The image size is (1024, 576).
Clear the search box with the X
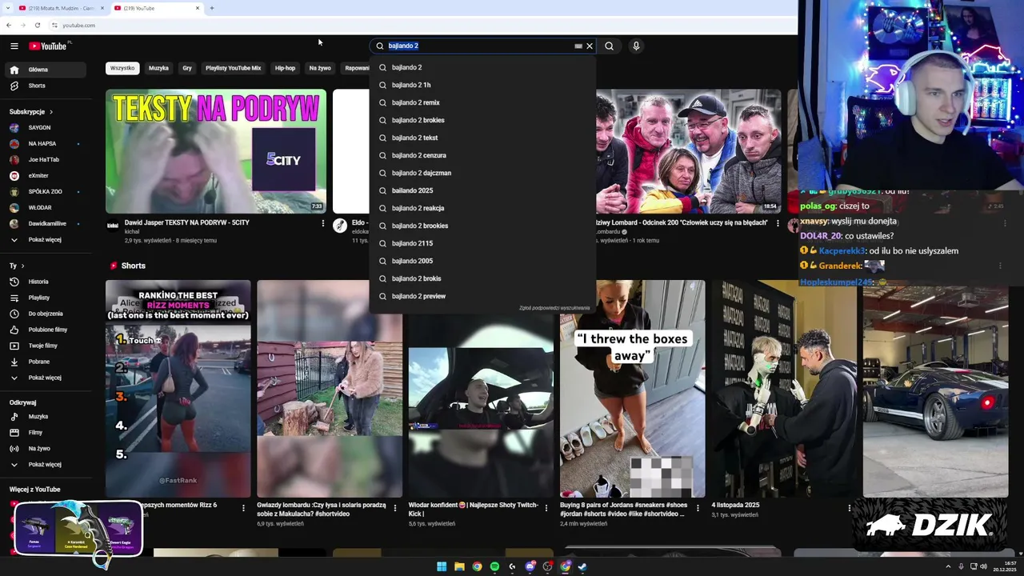590,46
